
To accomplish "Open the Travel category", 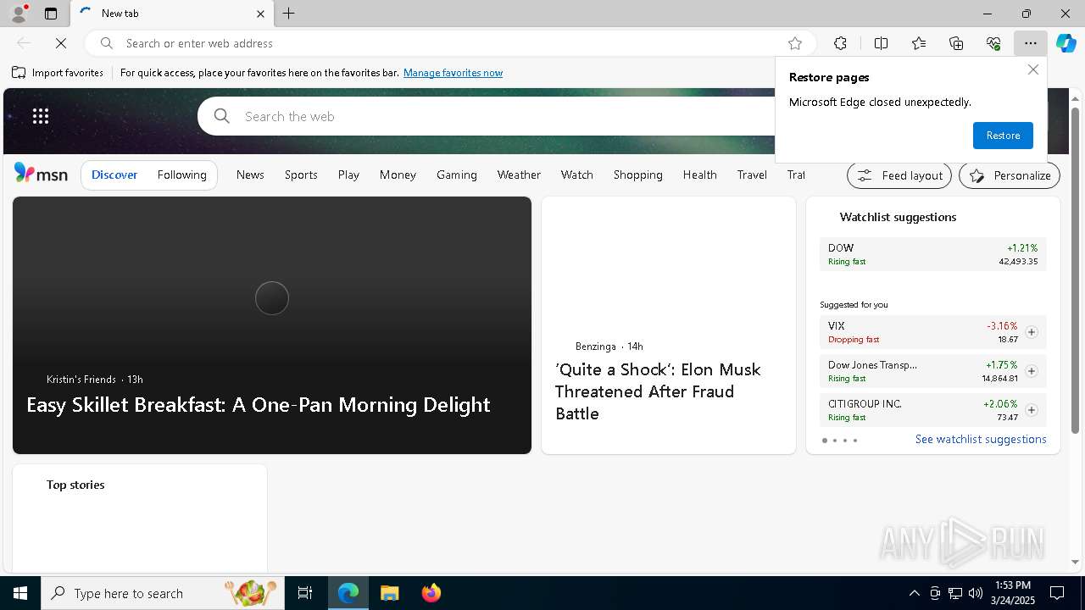I will pos(752,175).
